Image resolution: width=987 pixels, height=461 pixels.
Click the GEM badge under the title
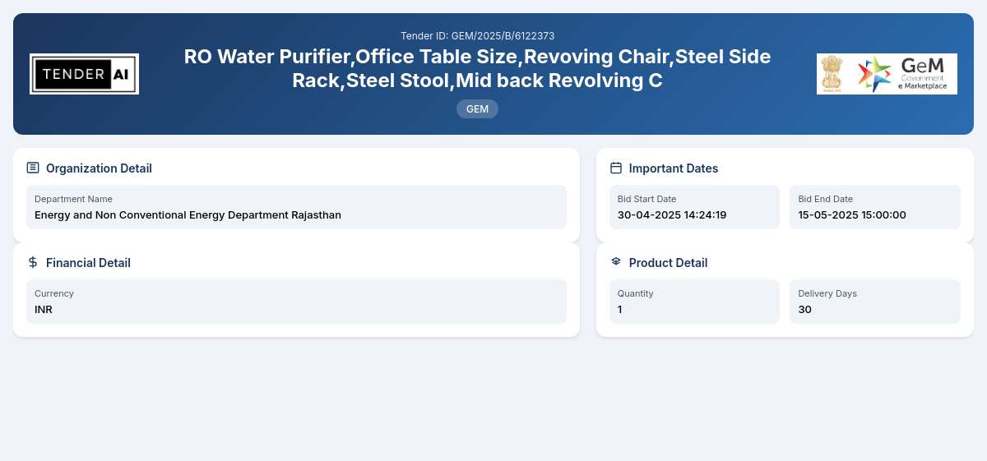click(477, 108)
